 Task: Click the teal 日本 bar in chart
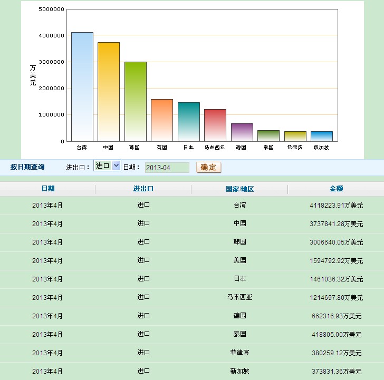[x=189, y=122]
